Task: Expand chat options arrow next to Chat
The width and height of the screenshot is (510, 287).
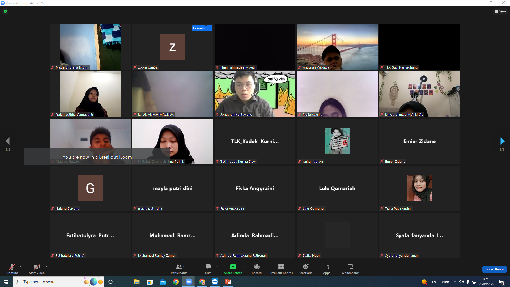Action: point(217,267)
